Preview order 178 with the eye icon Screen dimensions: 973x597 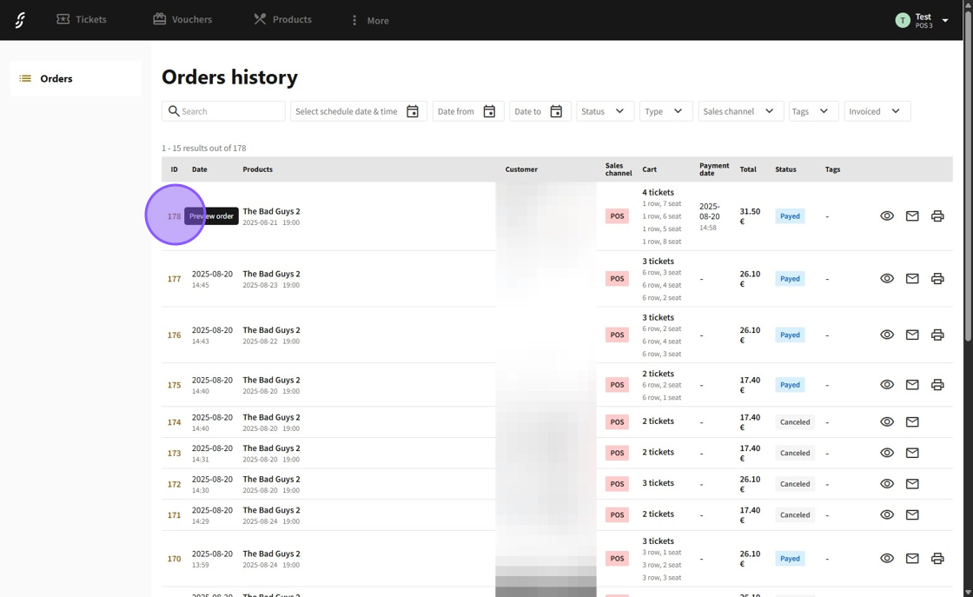tap(887, 216)
